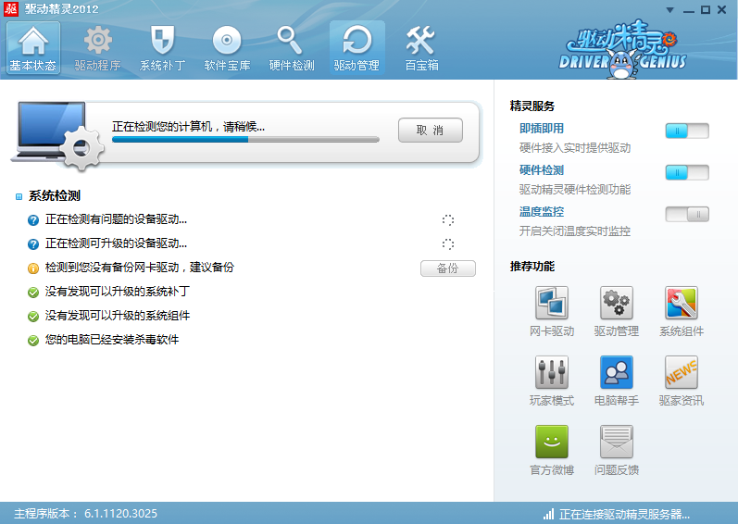Switch to the 系统补丁 tab
The width and height of the screenshot is (738, 524).
[162, 47]
